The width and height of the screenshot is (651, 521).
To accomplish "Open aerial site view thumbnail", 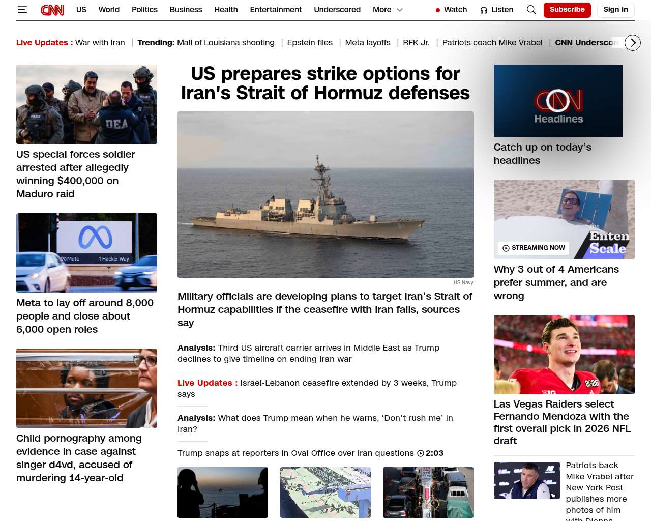I will 325,493.
